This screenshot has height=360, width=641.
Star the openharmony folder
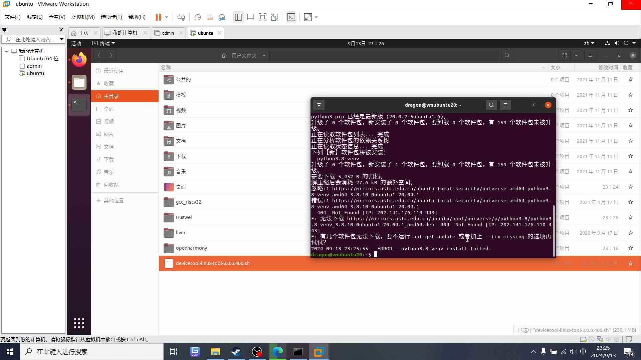point(630,248)
